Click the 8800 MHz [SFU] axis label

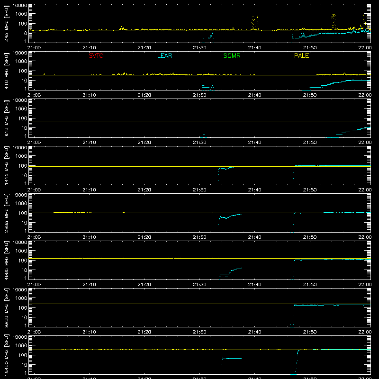(6, 307)
